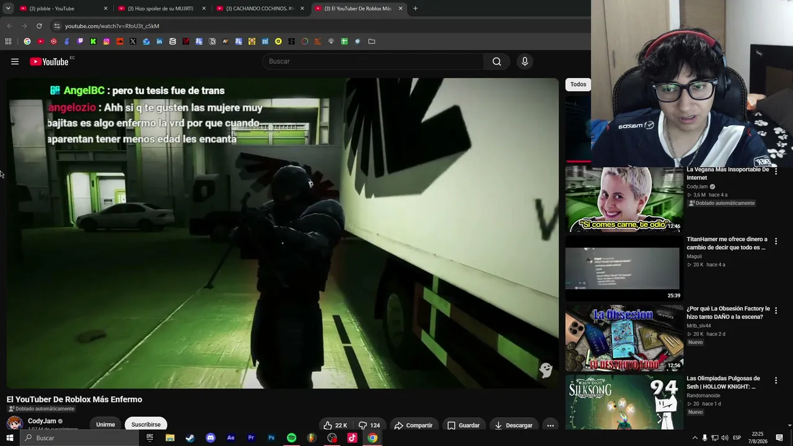Viewport: 793px width, 446px height.
Task: Open the Twitch bookmark
Action: click(80, 42)
